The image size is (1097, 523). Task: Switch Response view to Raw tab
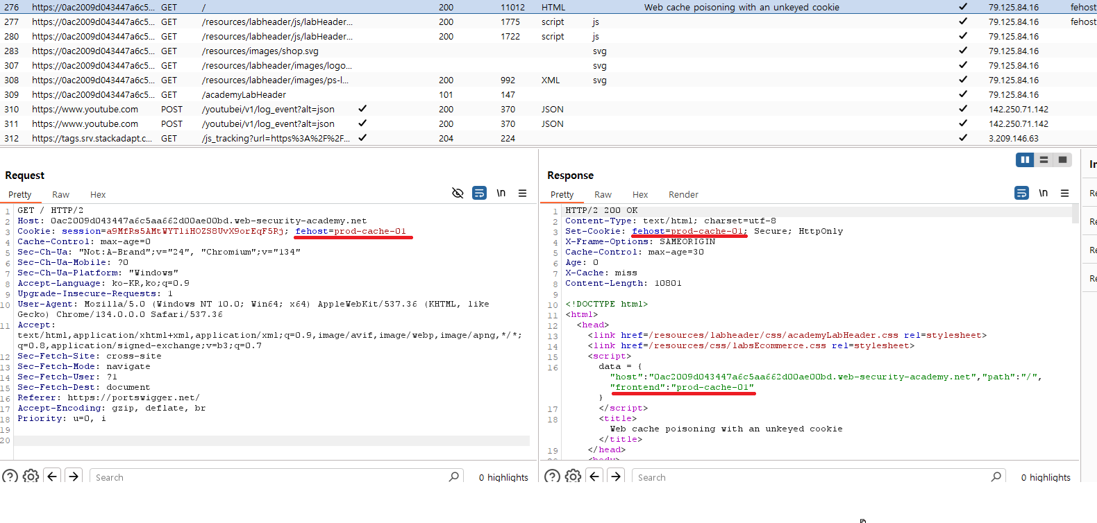tap(603, 195)
